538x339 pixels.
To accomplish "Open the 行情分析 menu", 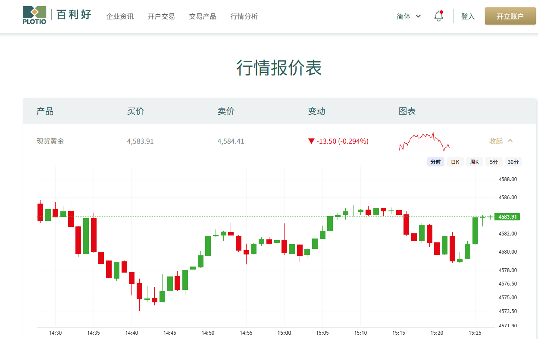I will pos(244,16).
